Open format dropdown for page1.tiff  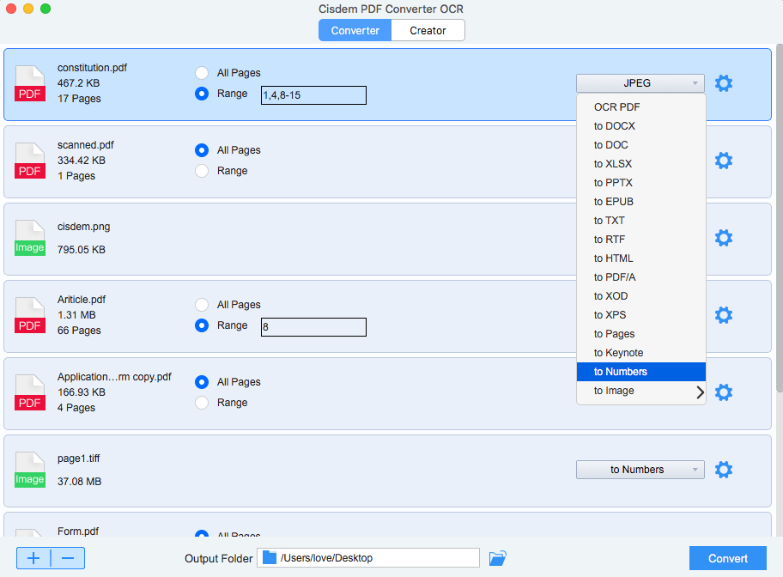[640, 470]
